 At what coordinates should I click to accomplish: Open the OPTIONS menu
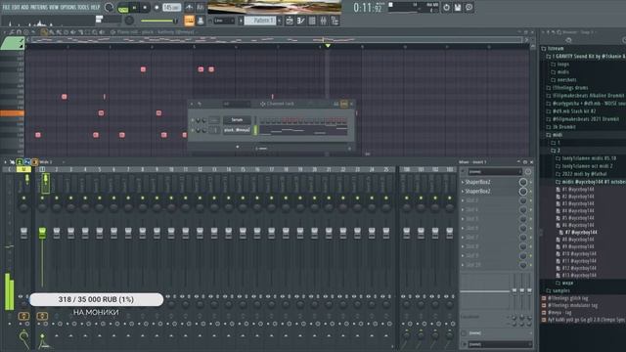pos(68,7)
